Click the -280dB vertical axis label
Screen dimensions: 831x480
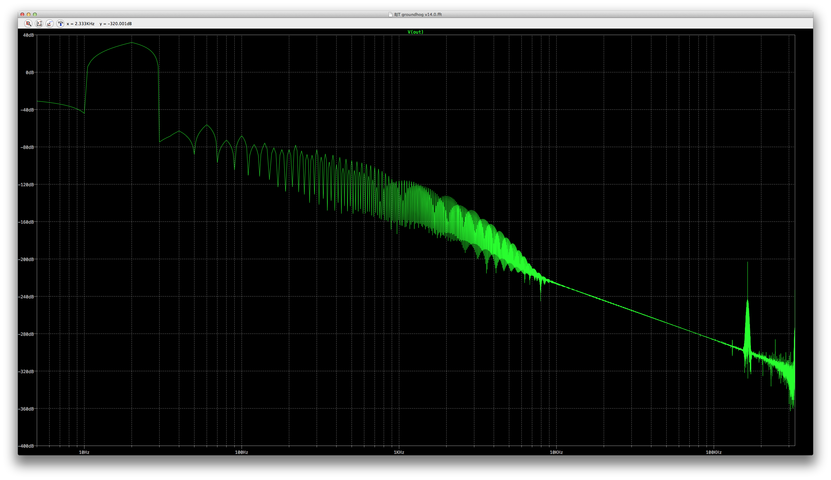tap(26, 334)
